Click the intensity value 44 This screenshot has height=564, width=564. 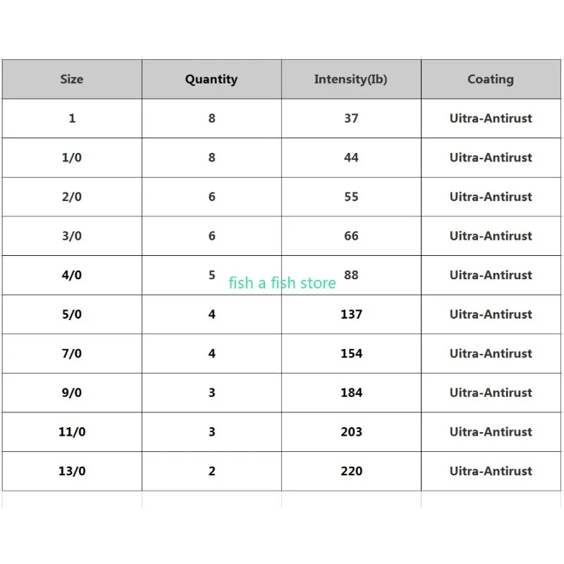tap(351, 158)
